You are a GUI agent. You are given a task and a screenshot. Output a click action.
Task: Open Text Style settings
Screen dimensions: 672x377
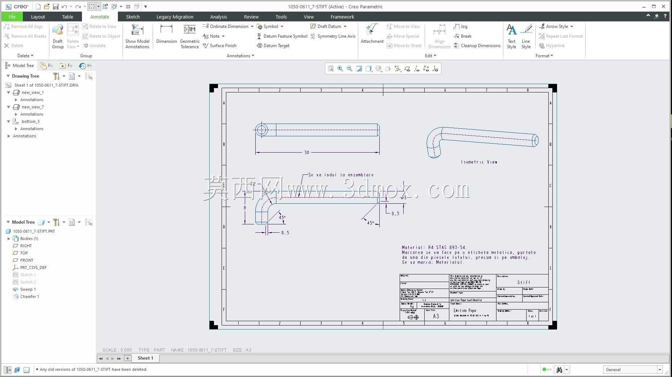pyautogui.click(x=511, y=36)
